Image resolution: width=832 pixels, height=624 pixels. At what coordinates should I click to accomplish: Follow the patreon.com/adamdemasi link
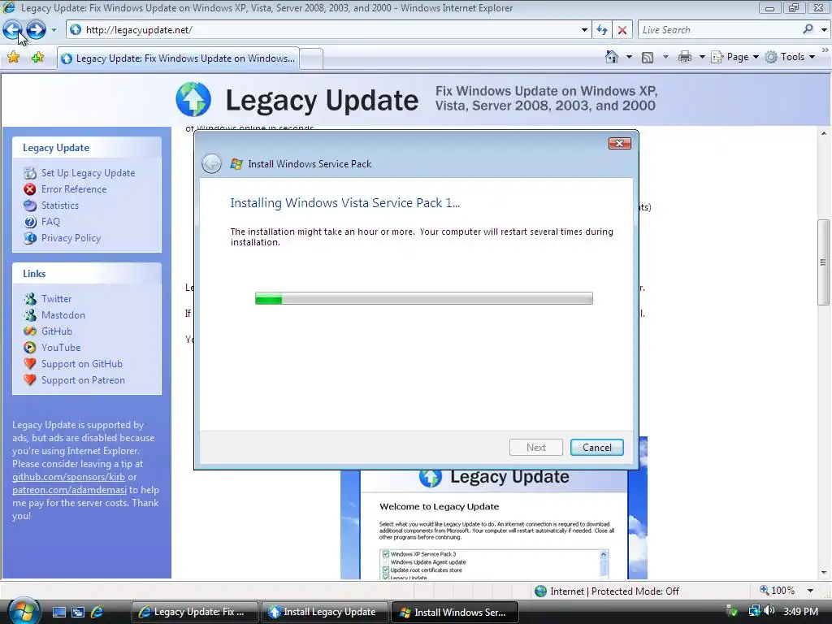point(70,490)
